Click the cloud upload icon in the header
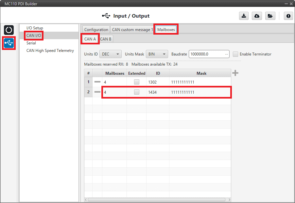Image resolution: width=295 pixels, height=203 pixels. coord(257,16)
